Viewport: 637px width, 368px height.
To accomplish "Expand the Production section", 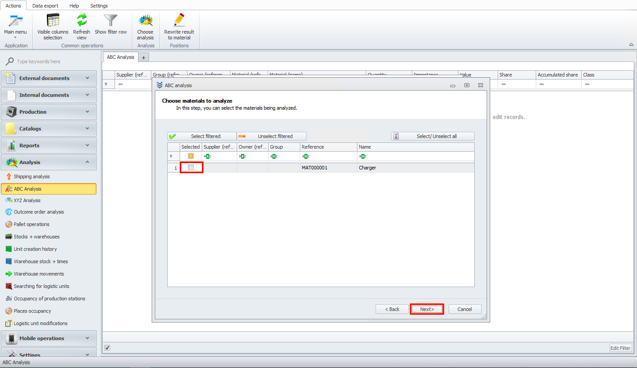I will pos(49,112).
